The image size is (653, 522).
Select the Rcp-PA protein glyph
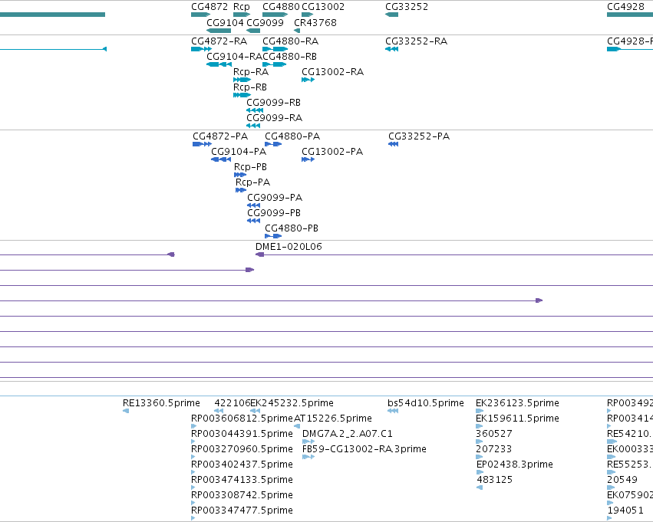241,190
